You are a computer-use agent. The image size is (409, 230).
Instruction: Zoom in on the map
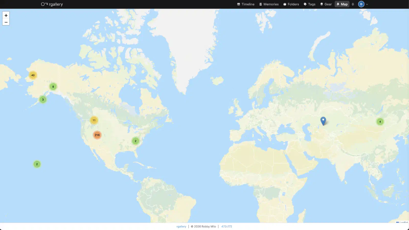6,15
